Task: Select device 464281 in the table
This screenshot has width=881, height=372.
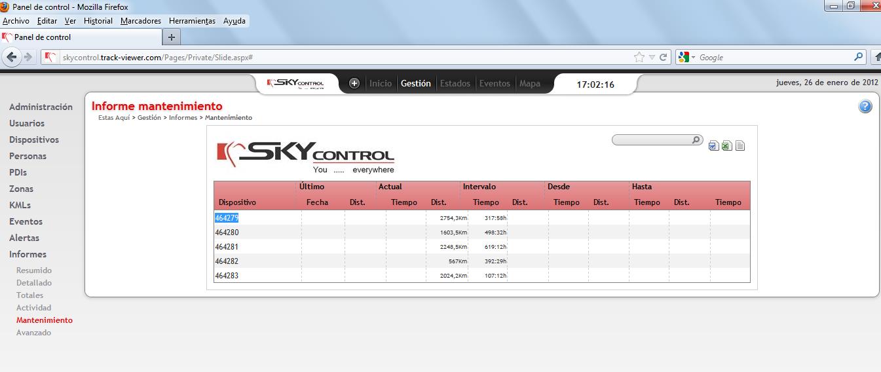Action: click(227, 247)
